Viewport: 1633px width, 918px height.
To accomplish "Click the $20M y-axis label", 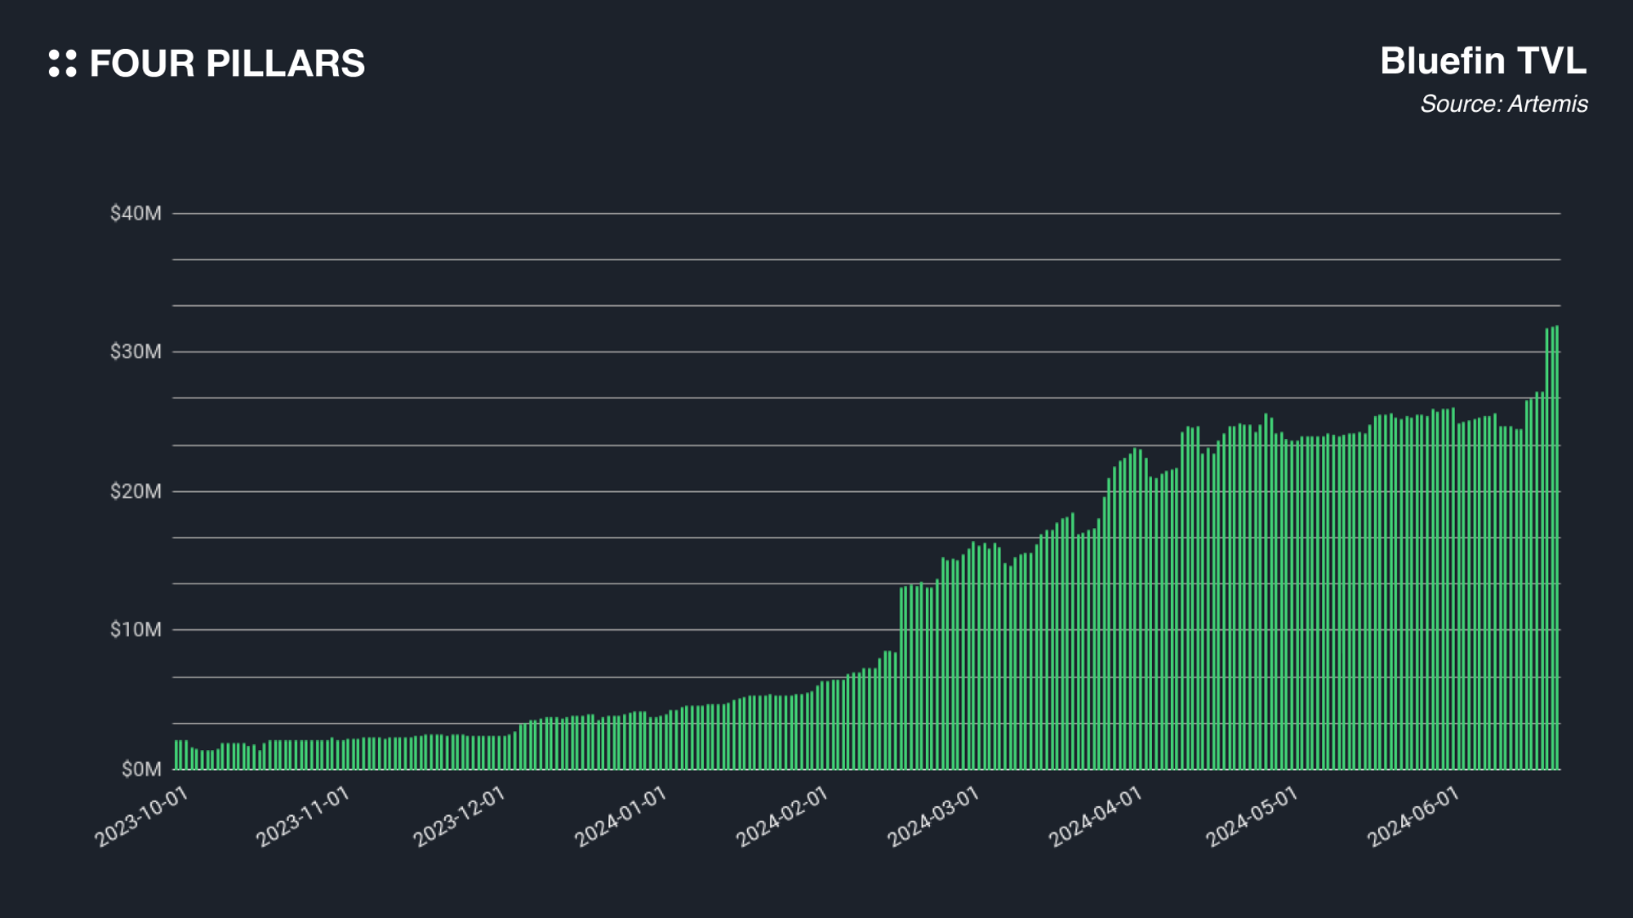I will [x=136, y=491].
